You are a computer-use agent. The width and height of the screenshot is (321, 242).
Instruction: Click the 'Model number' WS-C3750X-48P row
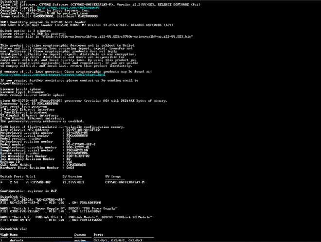[48, 144]
